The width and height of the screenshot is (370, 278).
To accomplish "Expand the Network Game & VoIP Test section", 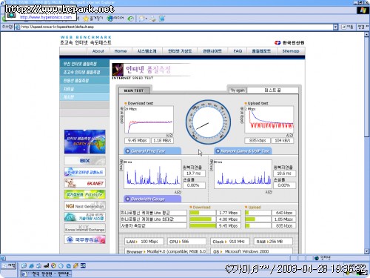I will [x=243, y=151].
